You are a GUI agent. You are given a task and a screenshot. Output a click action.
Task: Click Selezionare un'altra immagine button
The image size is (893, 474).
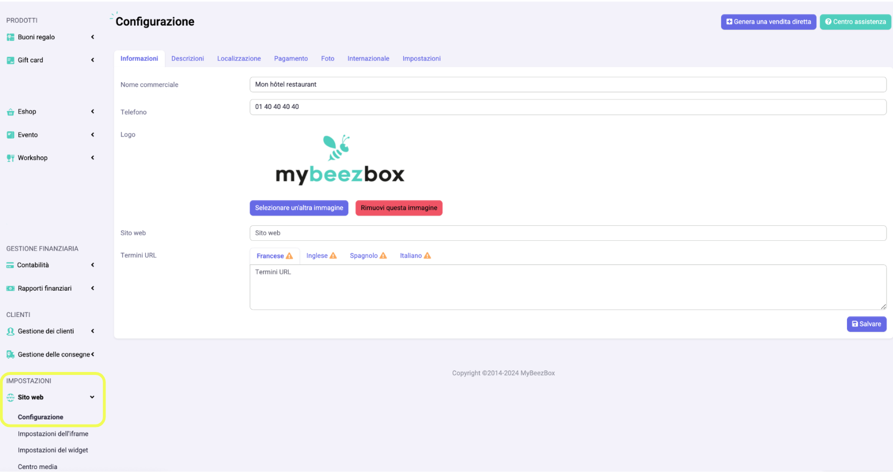(299, 208)
